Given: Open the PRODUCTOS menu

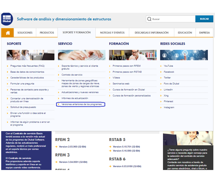Looking at the screenshot, I should pos(47,33).
